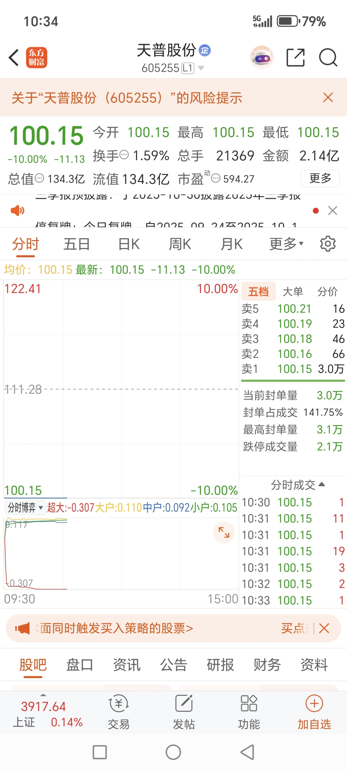347x771 pixels.
Task: Tap the 发帖 post icon
Action: coord(184,712)
